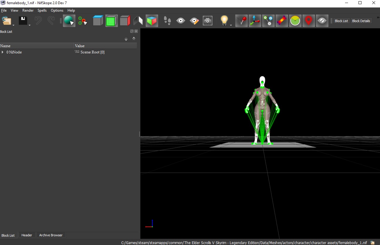The height and width of the screenshot is (245, 380).
Task: Click the red map marker toolbar icon
Action: (x=309, y=20)
